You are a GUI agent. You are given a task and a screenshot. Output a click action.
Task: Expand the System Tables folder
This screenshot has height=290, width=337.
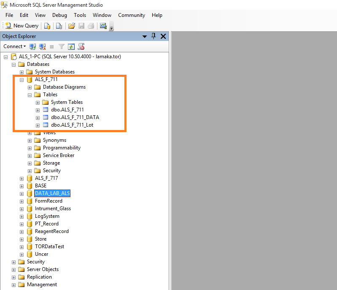(x=38, y=103)
